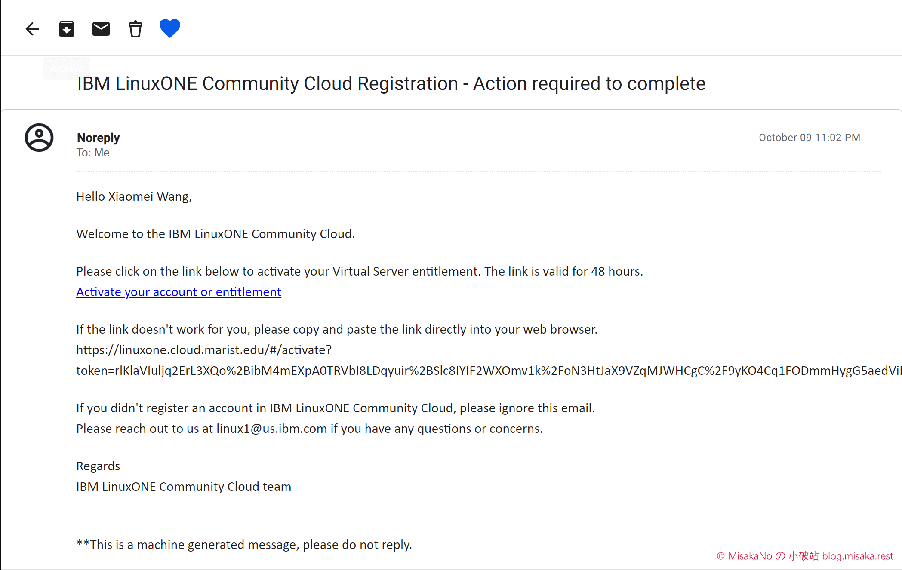Click the October 09 11:02 PM timestamp

pos(810,138)
